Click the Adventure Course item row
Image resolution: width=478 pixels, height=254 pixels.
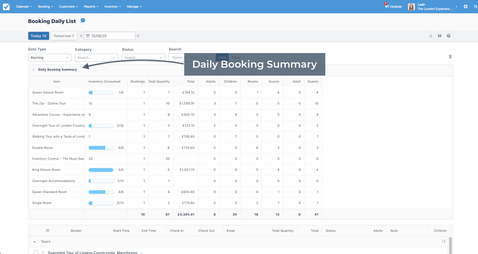coord(58,115)
